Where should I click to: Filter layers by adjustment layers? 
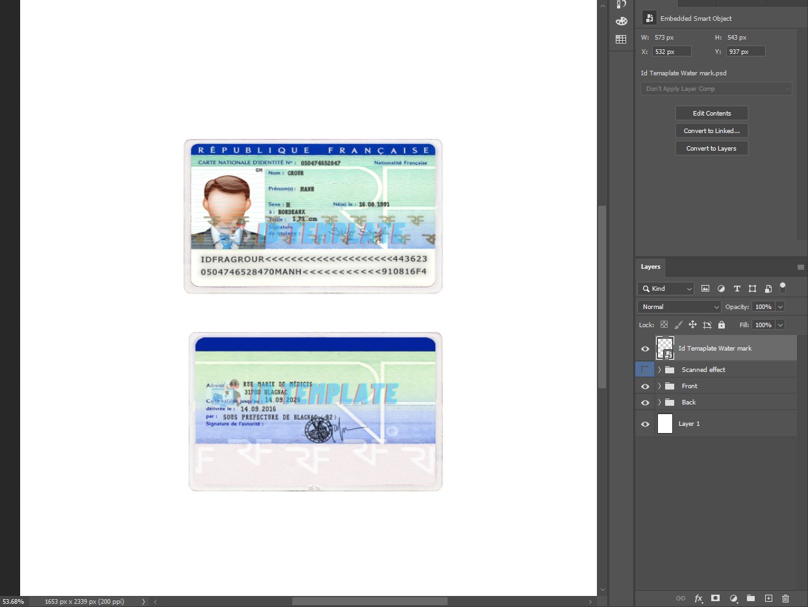pos(721,289)
